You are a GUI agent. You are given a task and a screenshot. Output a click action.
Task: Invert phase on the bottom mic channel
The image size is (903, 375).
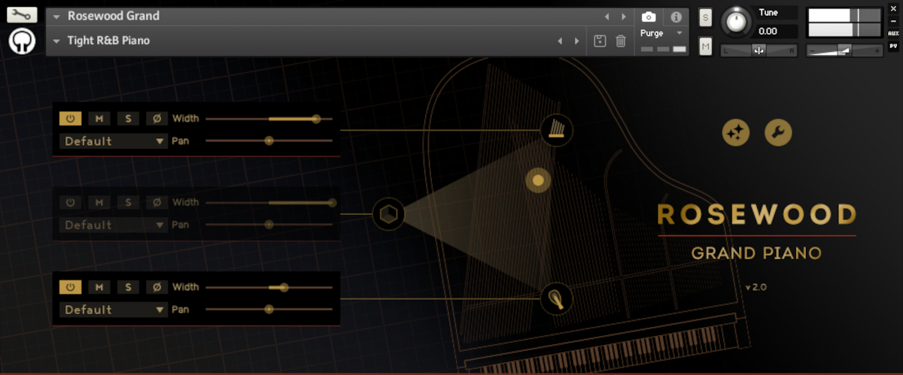tap(157, 287)
